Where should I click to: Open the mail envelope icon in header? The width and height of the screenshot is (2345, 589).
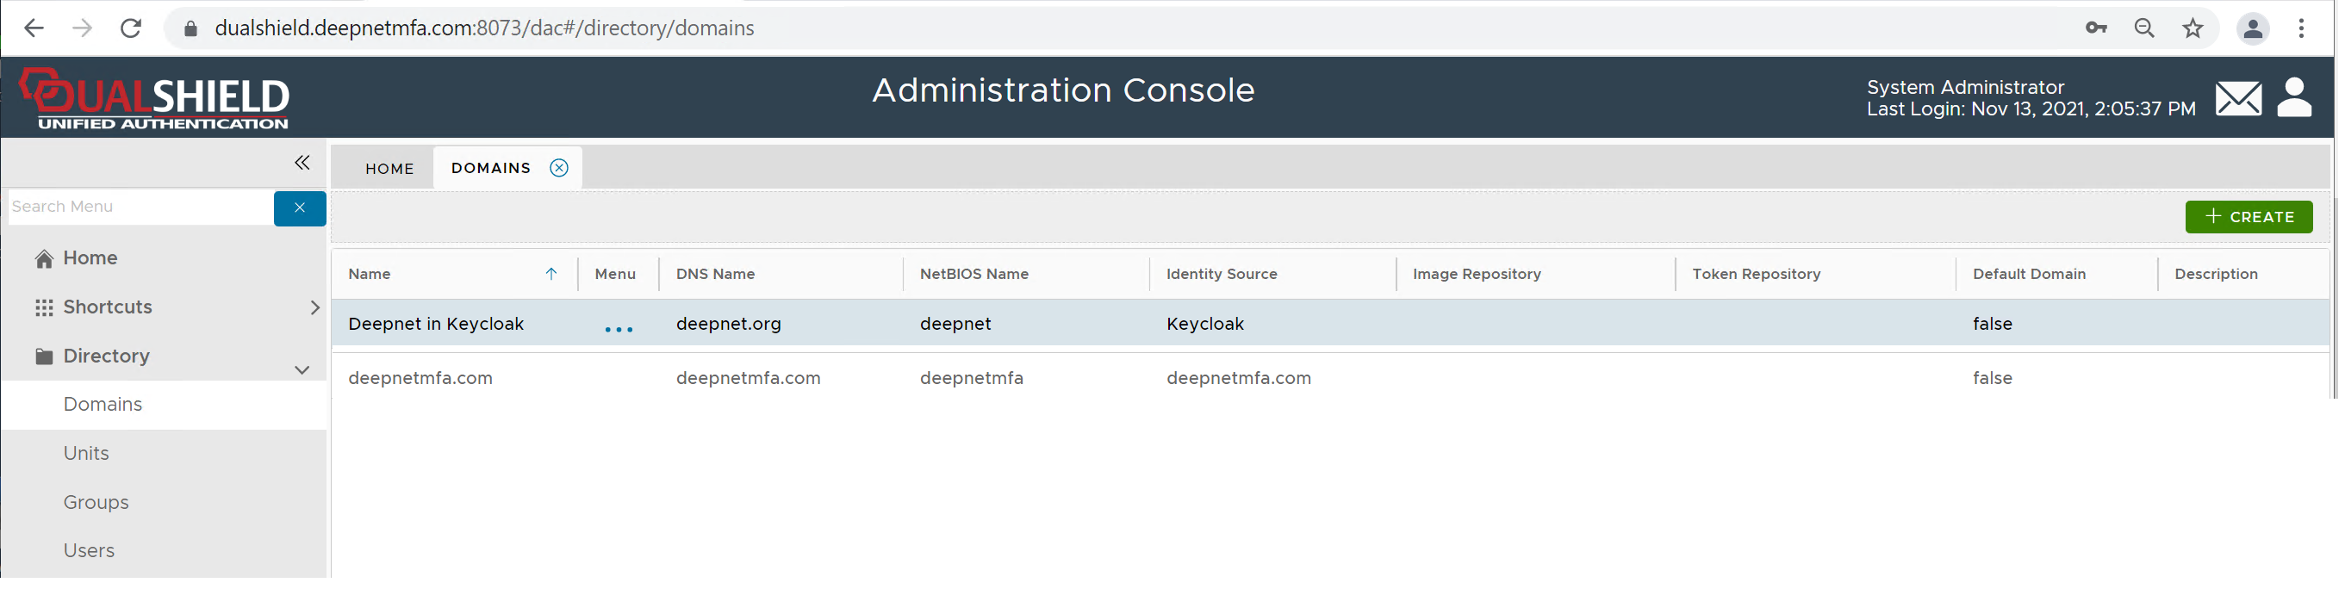[x=2236, y=98]
